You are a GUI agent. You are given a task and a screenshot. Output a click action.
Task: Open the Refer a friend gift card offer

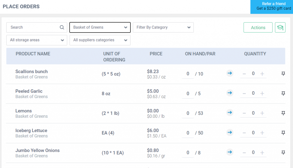point(271,6)
